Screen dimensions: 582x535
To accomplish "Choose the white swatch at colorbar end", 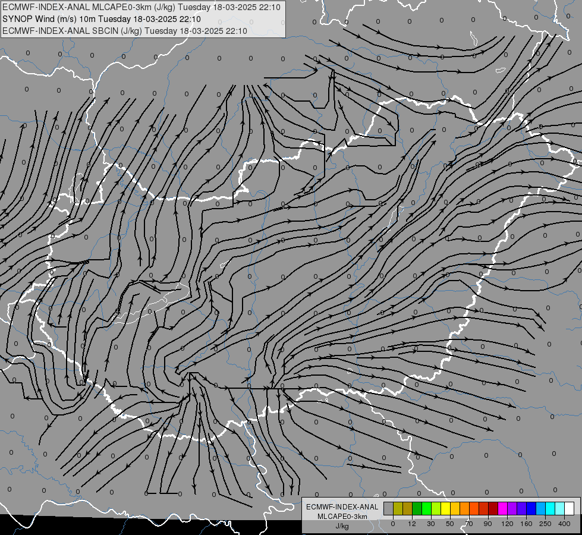I will click(570, 508).
